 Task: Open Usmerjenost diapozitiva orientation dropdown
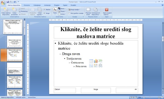coord(96,12)
